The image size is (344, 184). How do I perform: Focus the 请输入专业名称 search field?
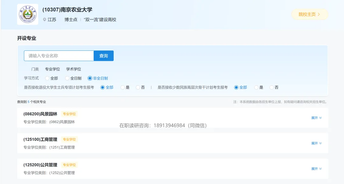pyautogui.click(x=59, y=56)
